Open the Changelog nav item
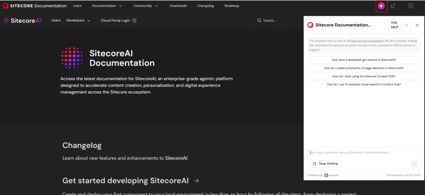Screen dimensions: 425x195 click(x=206, y=6)
